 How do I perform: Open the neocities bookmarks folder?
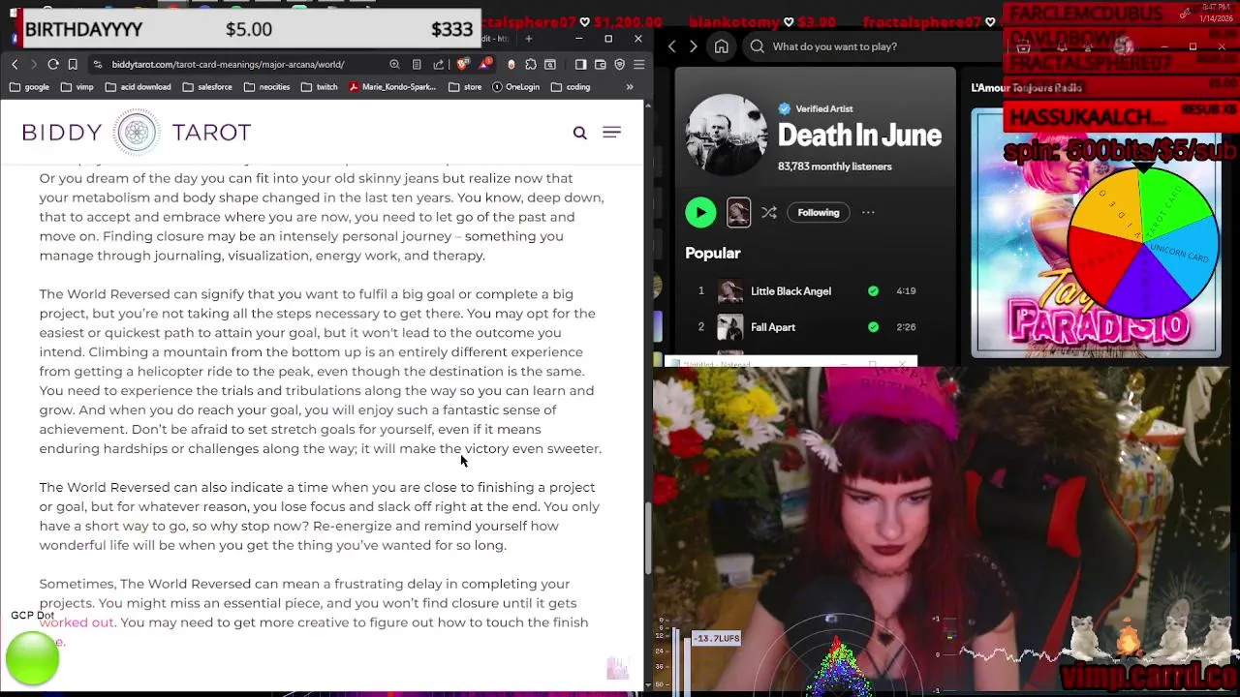266,87
